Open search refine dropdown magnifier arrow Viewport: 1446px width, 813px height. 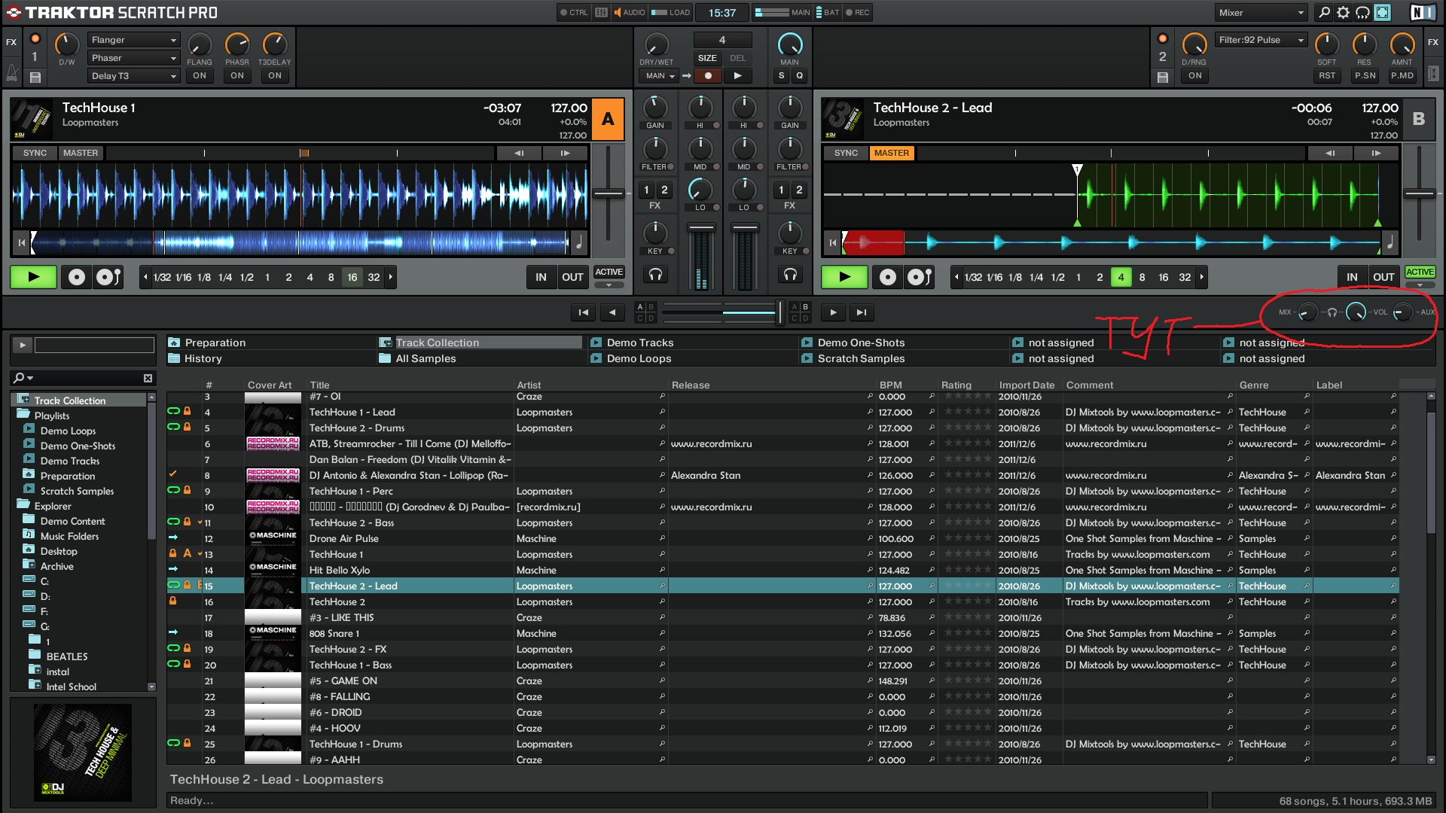click(23, 378)
